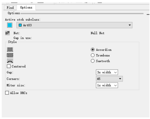Viewport: 150px width, 119px height.
Task: Click the Style group label
Action: coord(12,42)
